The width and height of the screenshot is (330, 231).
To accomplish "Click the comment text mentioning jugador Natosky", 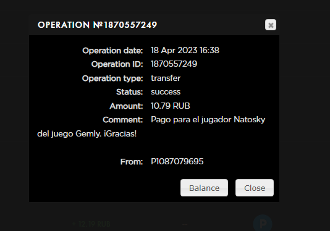I will (x=208, y=120).
